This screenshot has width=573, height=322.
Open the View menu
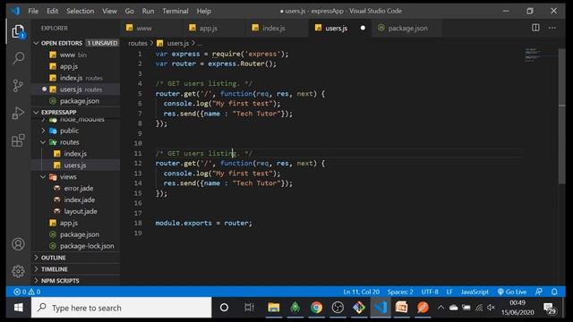click(x=109, y=11)
